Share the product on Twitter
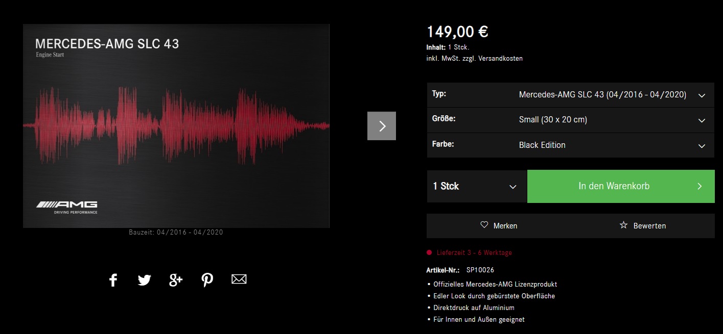 [145, 279]
